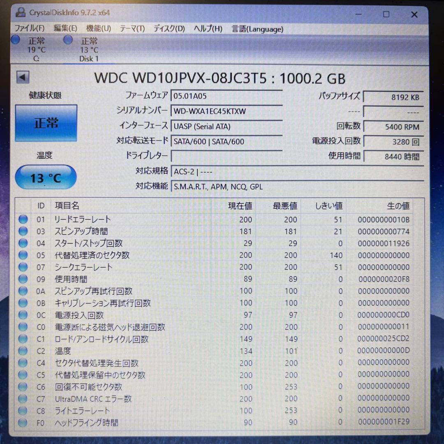This screenshot has width=444, height=444.
Task: Click the blue status circle above Disk 1
Action: click(x=68, y=39)
